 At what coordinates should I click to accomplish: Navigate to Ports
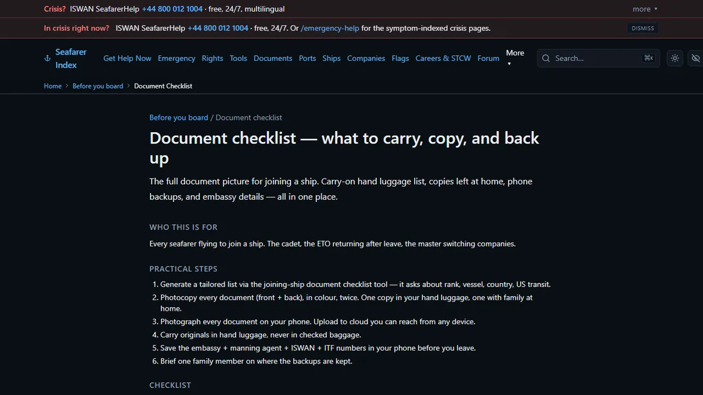pos(307,59)
